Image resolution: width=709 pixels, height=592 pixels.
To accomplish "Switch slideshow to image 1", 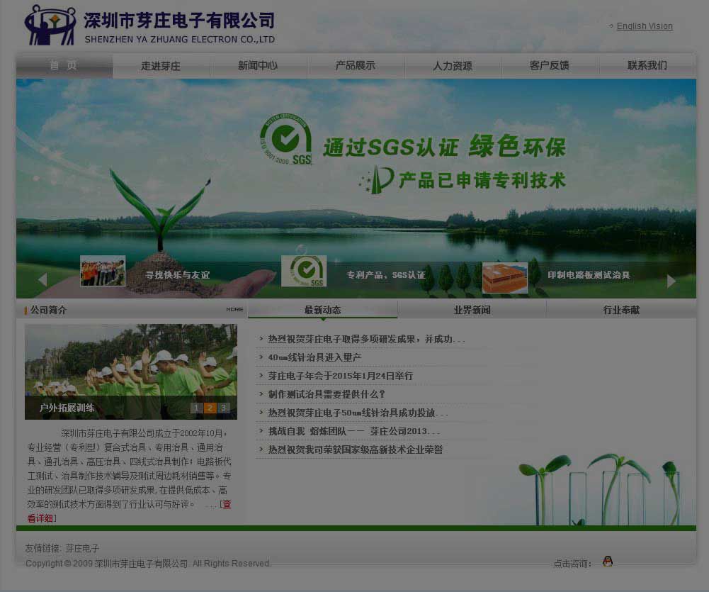I will coord(196,408).
